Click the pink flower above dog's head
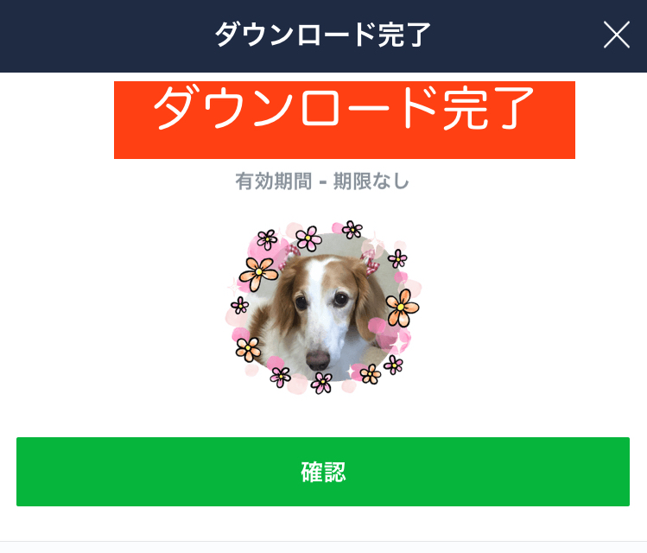This screenshot has width=647, height=553. click(308, 238)
